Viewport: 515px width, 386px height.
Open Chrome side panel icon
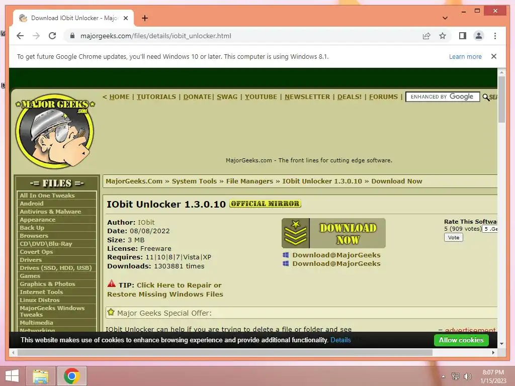coord(463,36)
